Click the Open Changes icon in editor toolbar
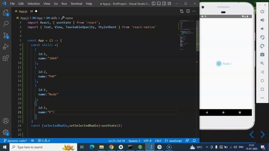 (x=182, y=11)
